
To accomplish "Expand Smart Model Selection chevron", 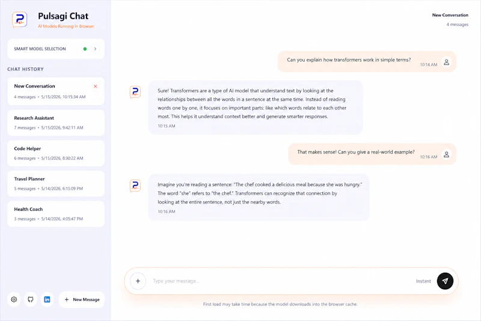I will tap(95, 49).
